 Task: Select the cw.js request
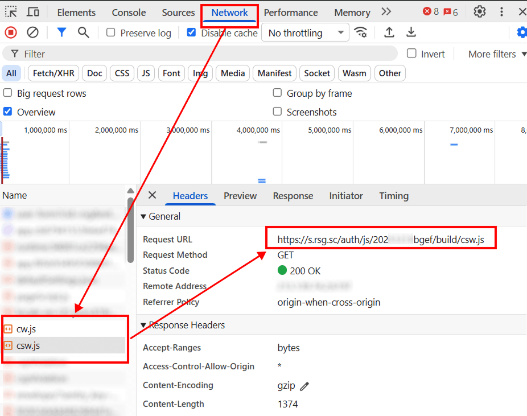point(27,328)
